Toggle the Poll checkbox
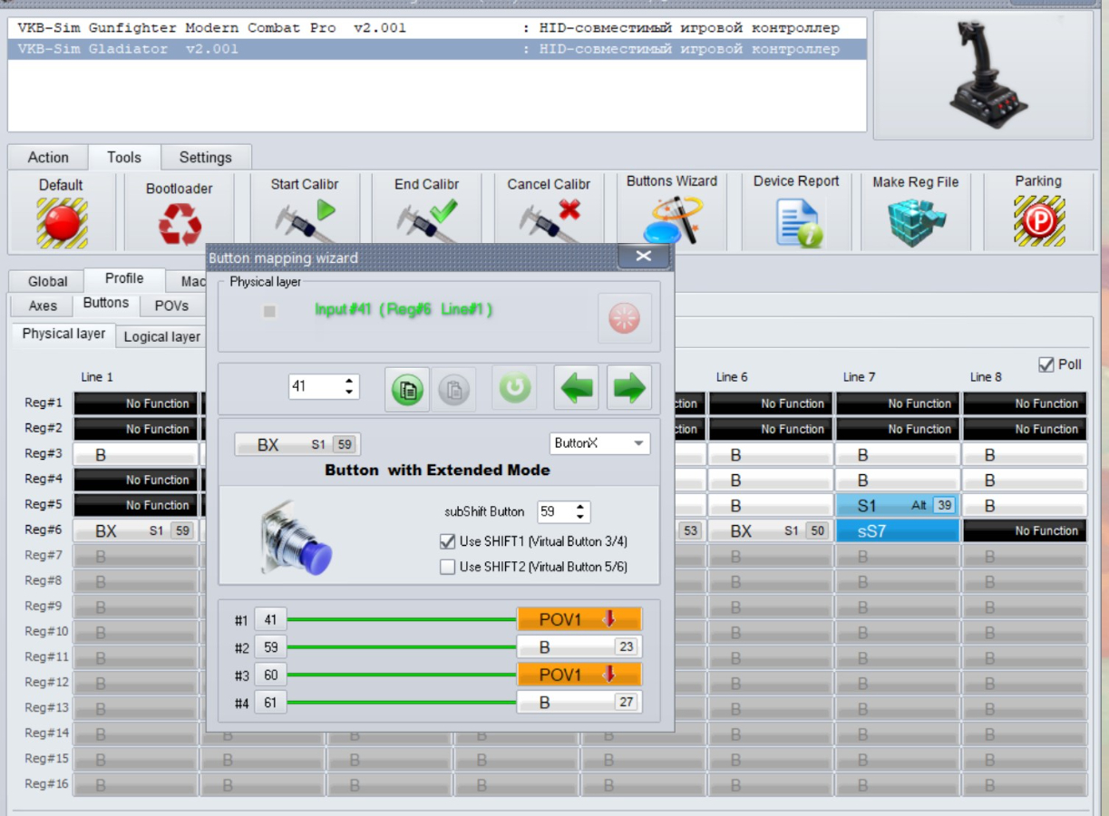The width and height of the screenshot is (1109, 816). tap(1046, 364)
